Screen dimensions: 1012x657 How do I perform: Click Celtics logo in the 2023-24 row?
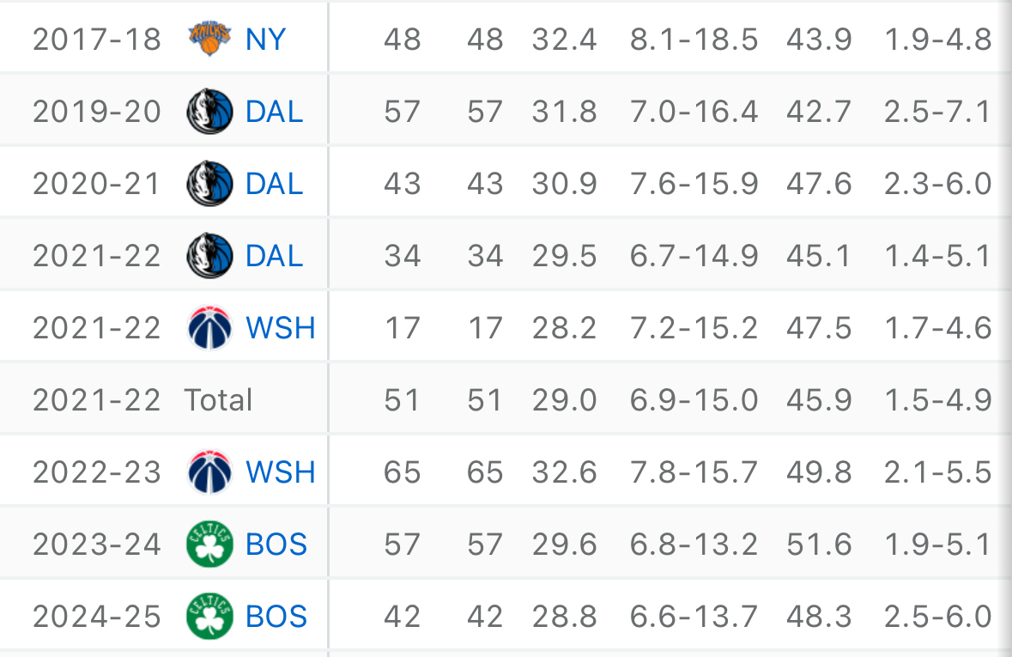[x=209, y=544]
